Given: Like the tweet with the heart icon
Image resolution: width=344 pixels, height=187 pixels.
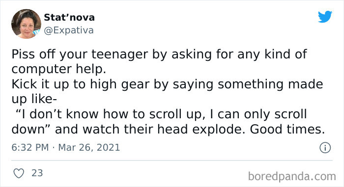Looking at the screenshot, I should [x=19, y=173].
